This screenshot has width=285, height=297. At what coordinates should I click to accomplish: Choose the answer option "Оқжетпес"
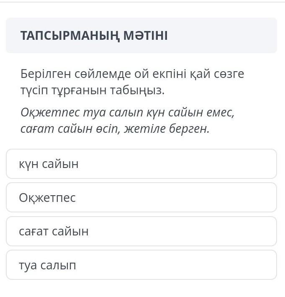(141, 197)
